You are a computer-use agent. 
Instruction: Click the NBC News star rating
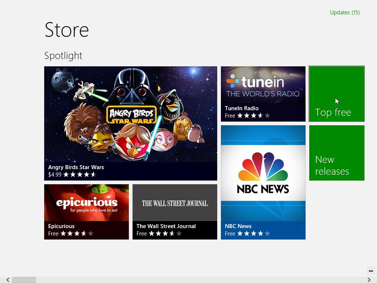tap(253, 233)
